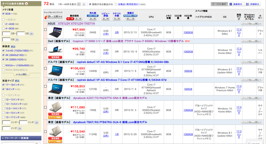Image resolution: width=266 pixels, height=144 pixels.
Task: Switch to detailed view
Action: (x=253, y=4)
